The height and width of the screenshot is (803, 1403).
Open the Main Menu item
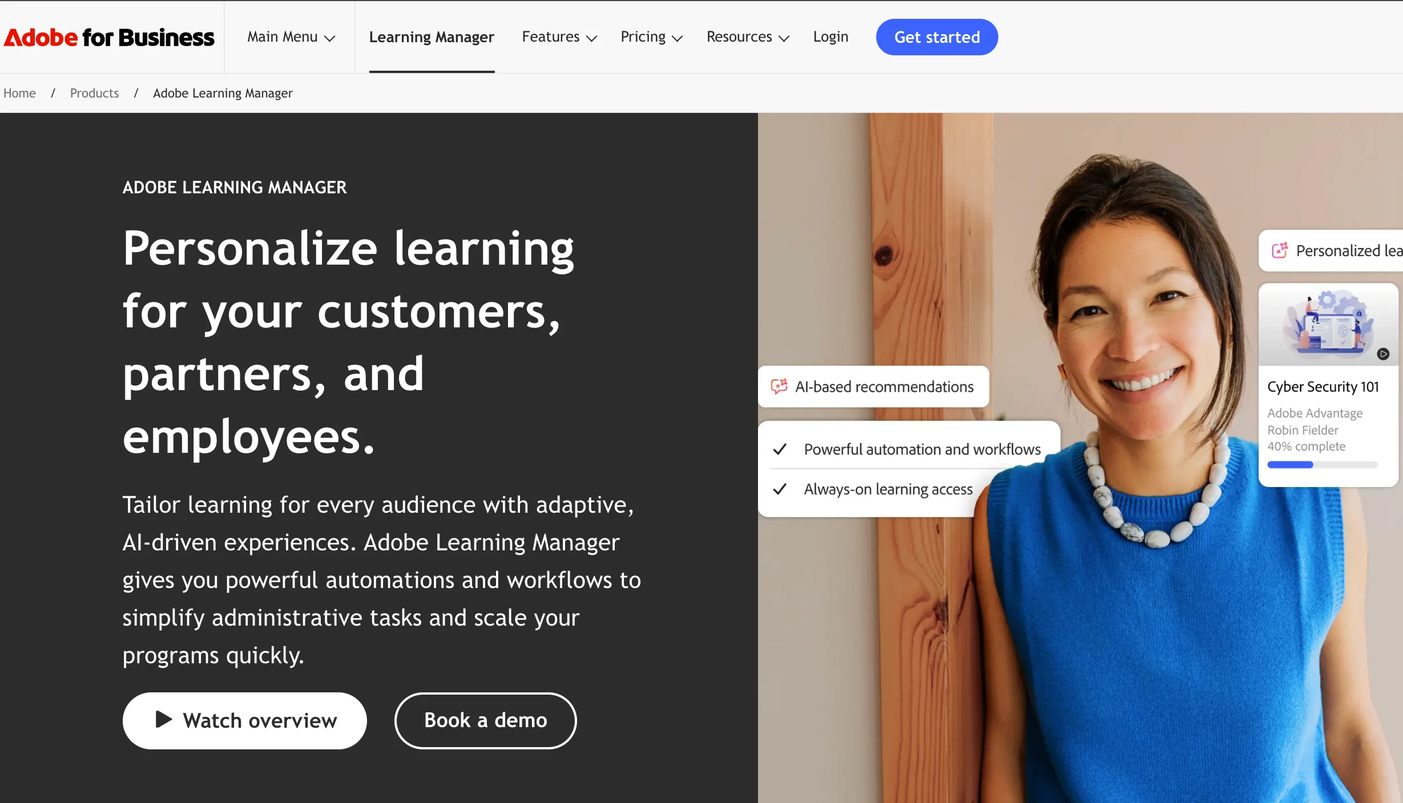coord(291,37)
